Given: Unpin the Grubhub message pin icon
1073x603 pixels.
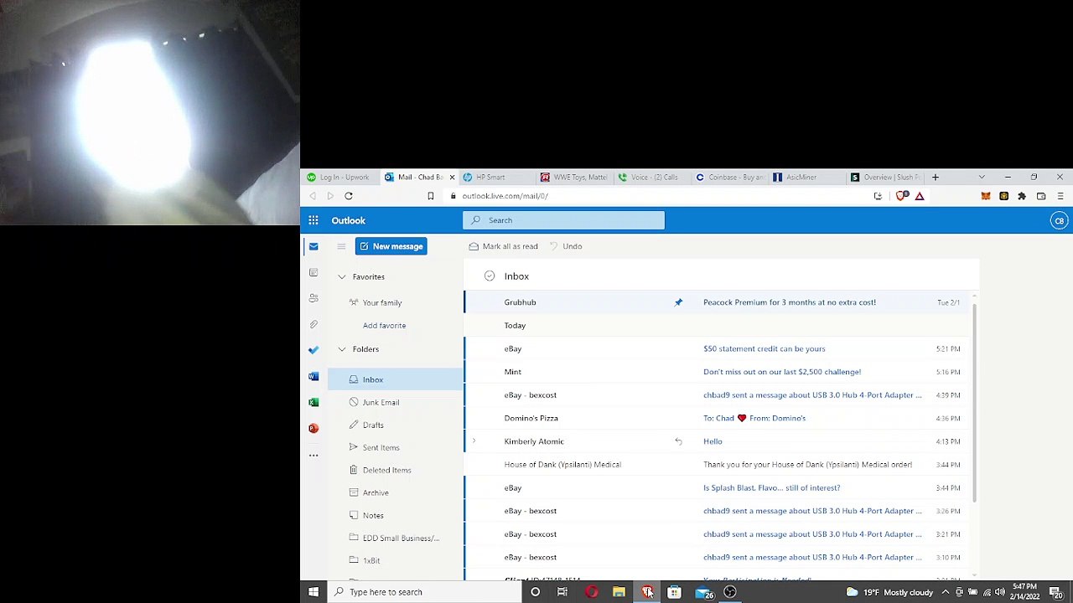Looking at the screenshot, I should pyautogui.click(x=678, y=302).
